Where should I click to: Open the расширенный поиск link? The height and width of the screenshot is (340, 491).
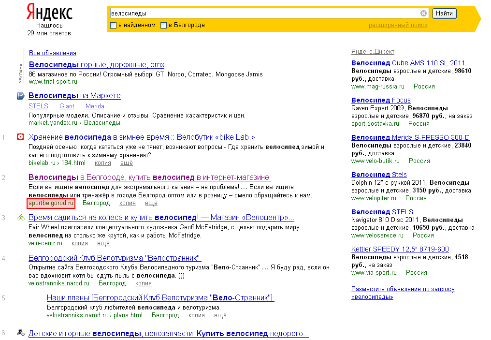point(398,25)
